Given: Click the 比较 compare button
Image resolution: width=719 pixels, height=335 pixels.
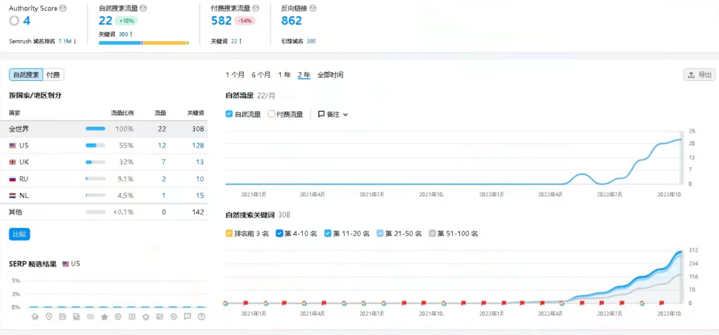Looking at the screenshot, I should tap(19, 234).
